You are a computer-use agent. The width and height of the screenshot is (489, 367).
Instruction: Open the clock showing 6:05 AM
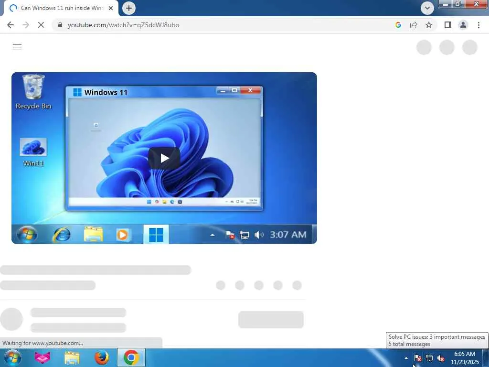tap(465, 358)
